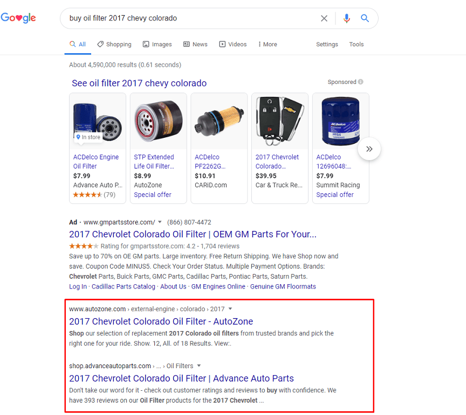Viewport: 466px width, 415px height.
Task: Open 79-review star rating on ACDelco filter
Action: pyautogui.click(x=94, y=195)
